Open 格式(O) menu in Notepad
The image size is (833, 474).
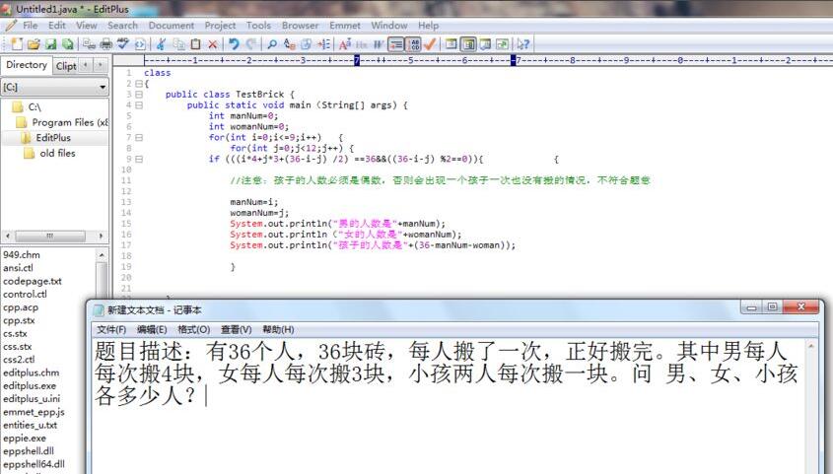click(x=193, y=329)
